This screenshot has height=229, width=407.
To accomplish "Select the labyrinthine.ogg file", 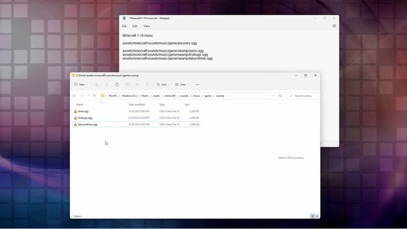I will (x=136, y=125).
